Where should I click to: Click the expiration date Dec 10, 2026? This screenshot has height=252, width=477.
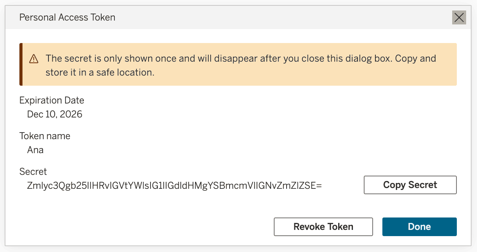coord(55,114)
